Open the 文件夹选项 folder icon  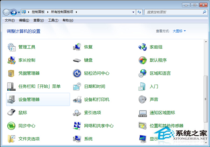coord(12,139)
